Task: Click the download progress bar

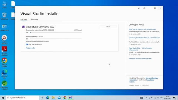Action: pos(56,32)
